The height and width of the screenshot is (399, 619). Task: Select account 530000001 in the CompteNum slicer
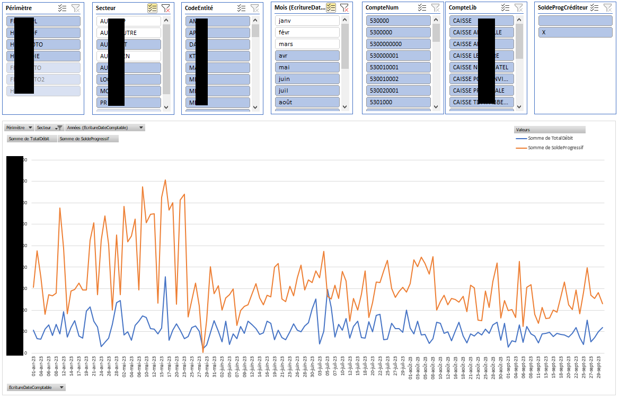(x=399, y=56)
